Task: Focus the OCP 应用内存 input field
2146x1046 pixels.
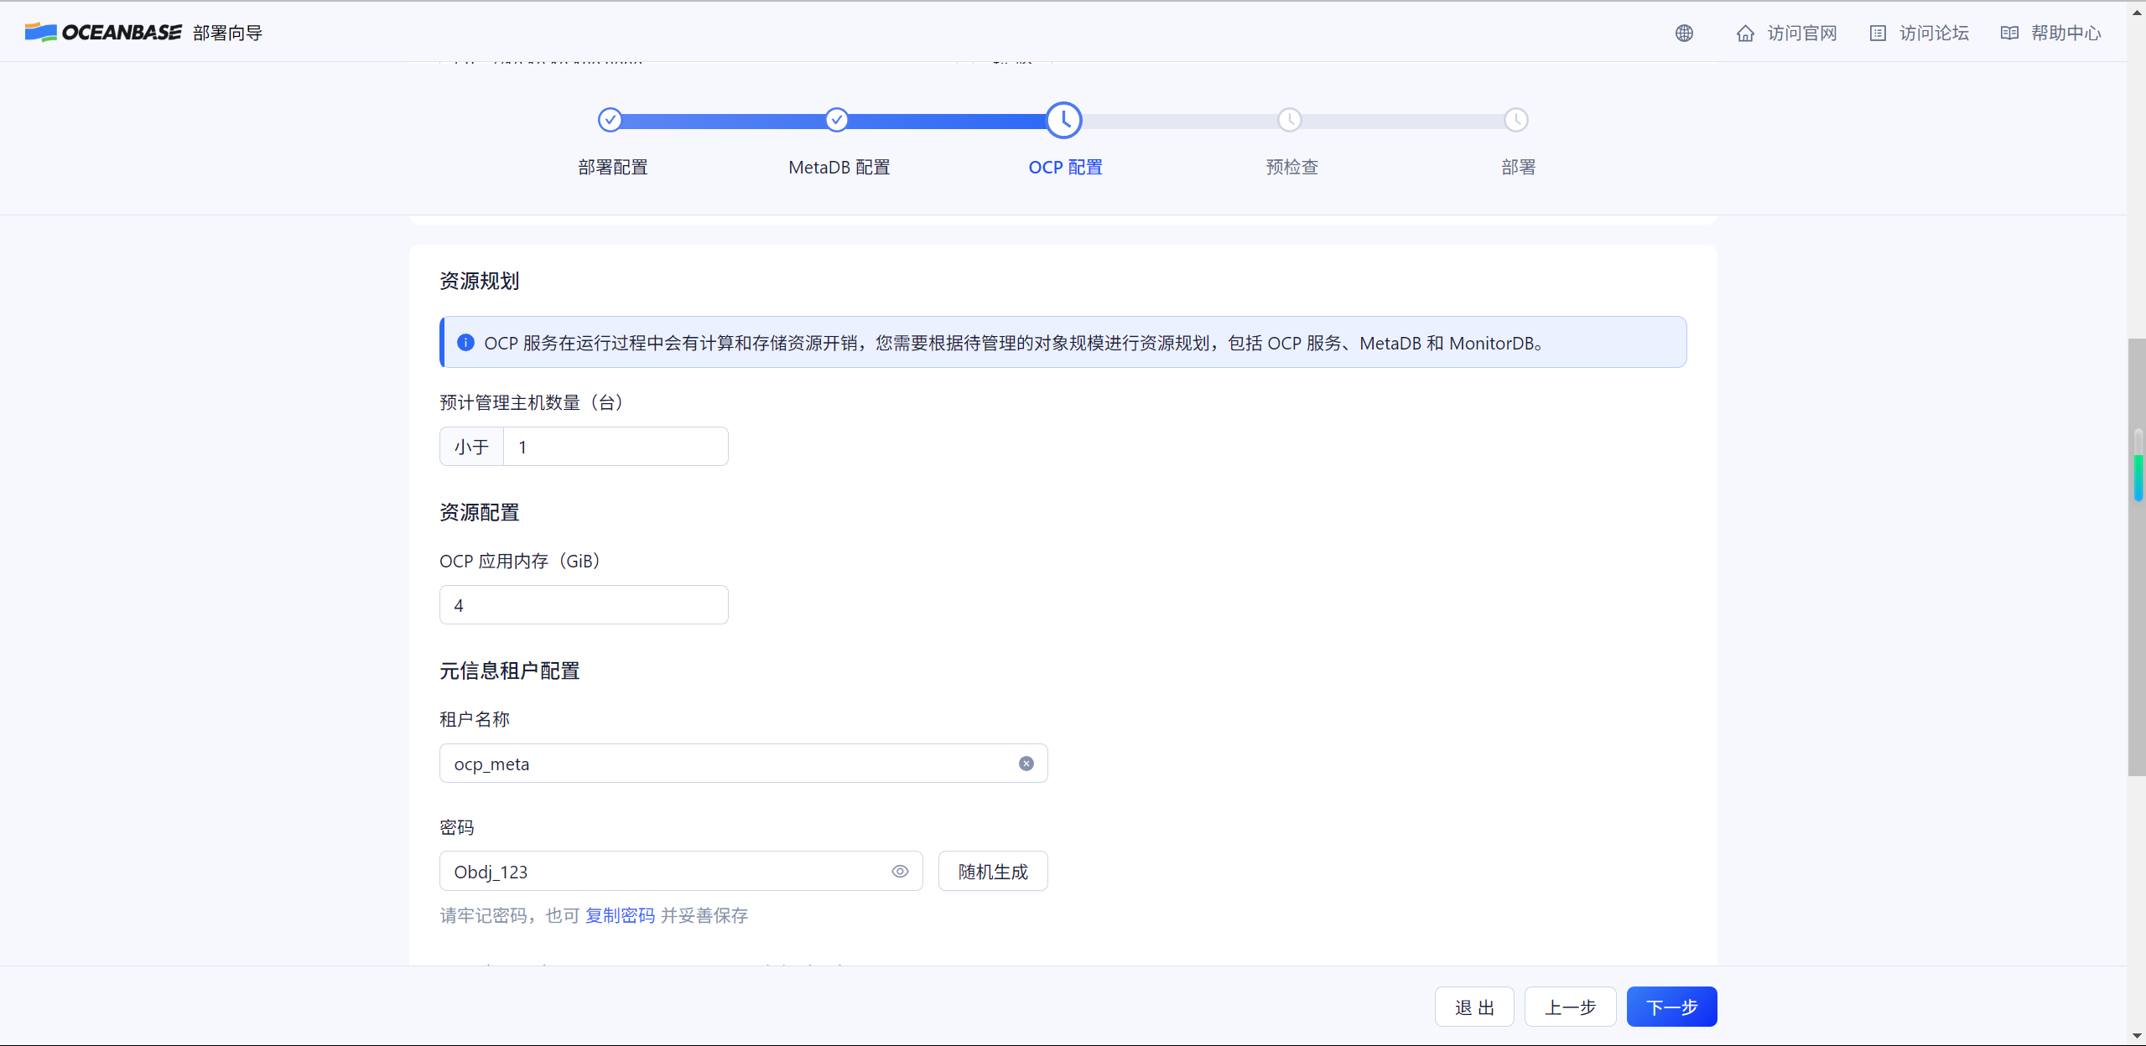Action: [x=584, y=605]
